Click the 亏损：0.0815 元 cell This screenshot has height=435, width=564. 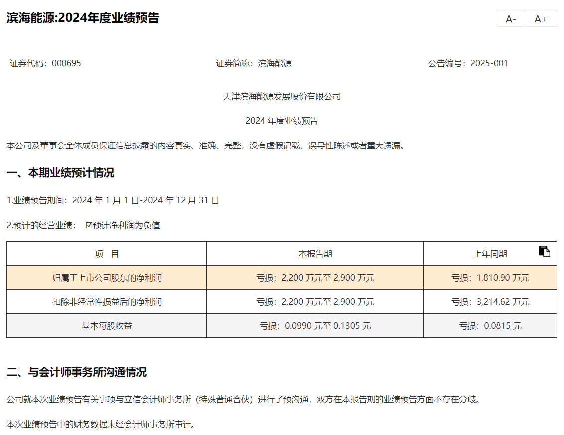click(x=490, y=326)
